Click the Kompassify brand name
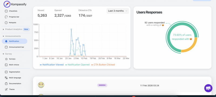This screenshot has width=216, height=97. 19,4
